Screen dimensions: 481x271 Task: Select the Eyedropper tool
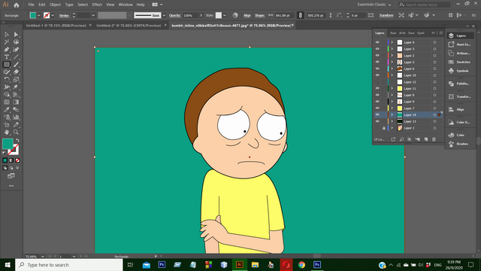click(x=7, y=110)
